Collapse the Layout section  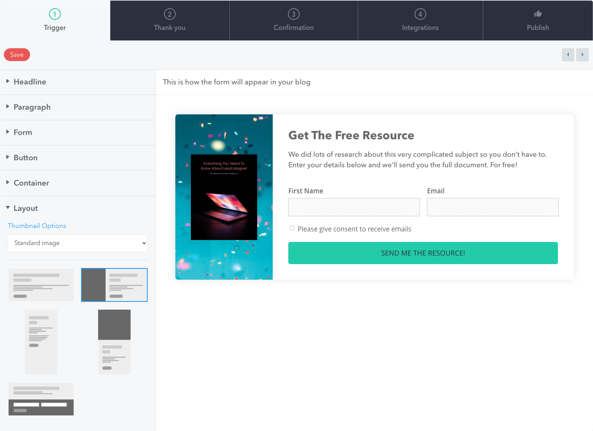pos(26,208)
